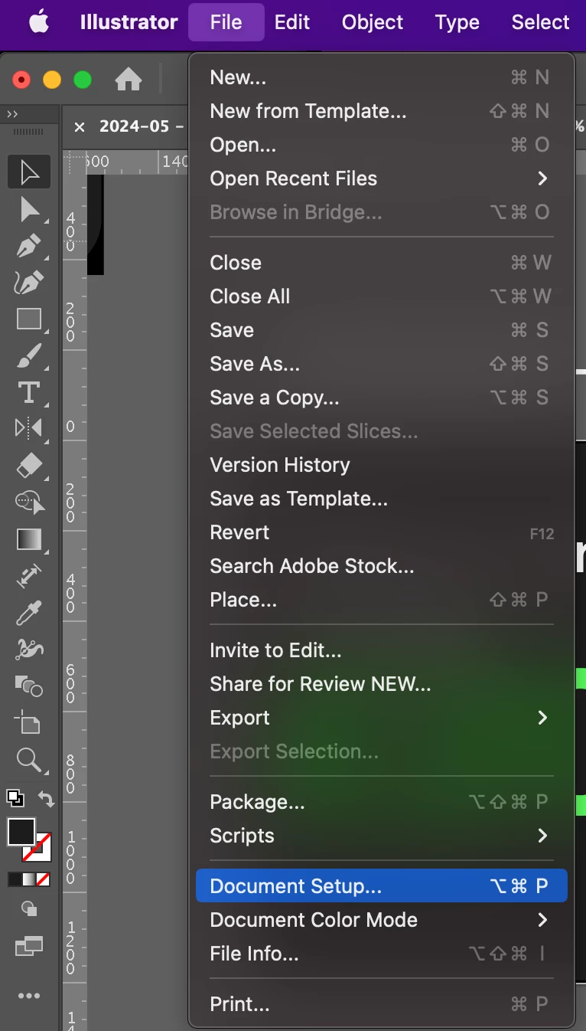Choose Close All menu item
586x1031 pixels.
pos(381,296)
